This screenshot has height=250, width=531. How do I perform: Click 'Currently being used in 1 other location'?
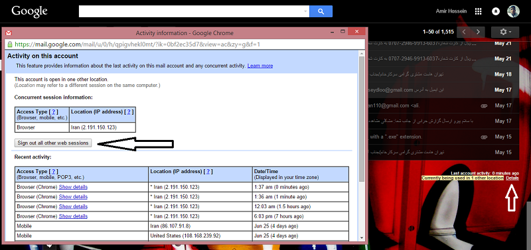[463, 178]
